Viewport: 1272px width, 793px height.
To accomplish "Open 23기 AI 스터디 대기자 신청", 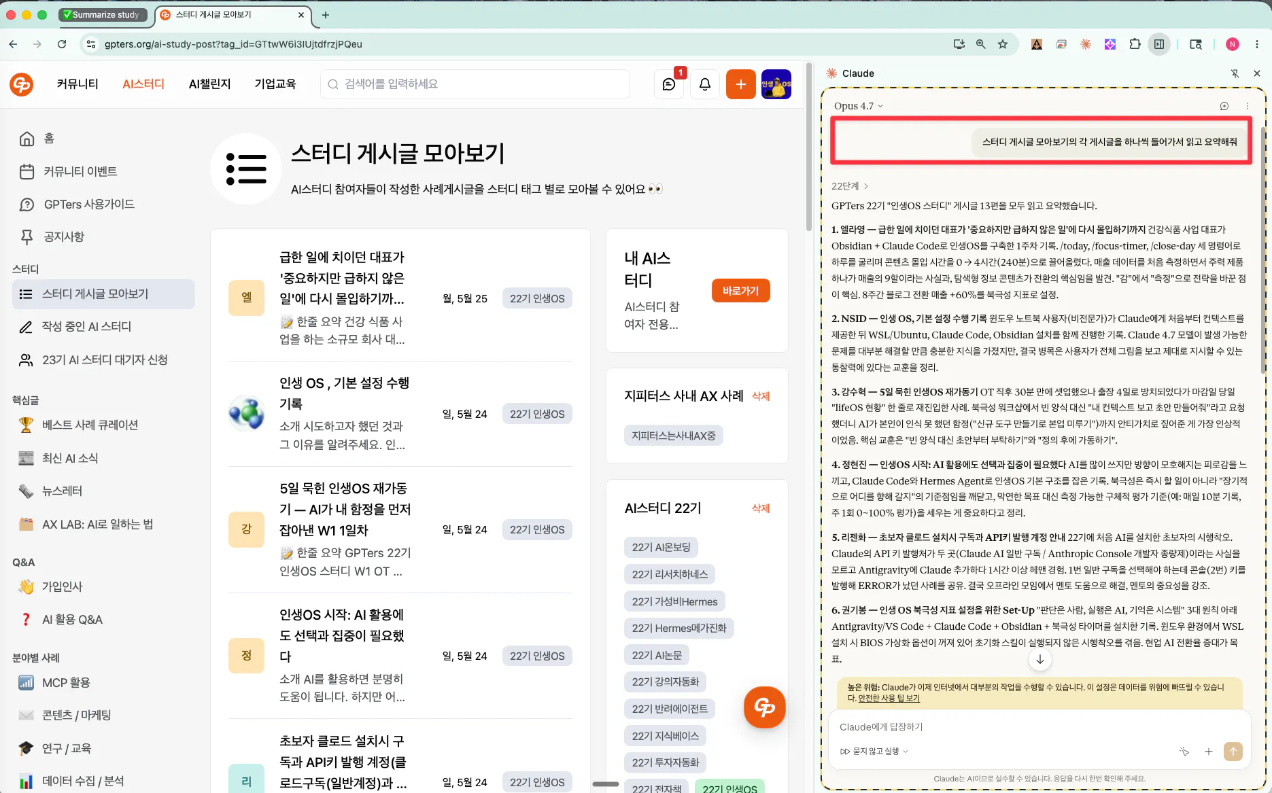I will 103,359.
